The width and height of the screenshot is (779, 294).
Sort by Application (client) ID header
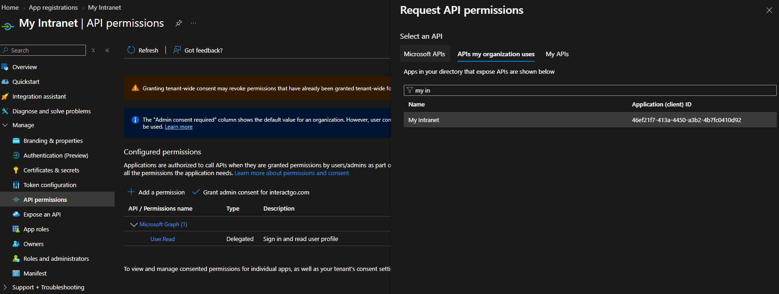[662, 105]
